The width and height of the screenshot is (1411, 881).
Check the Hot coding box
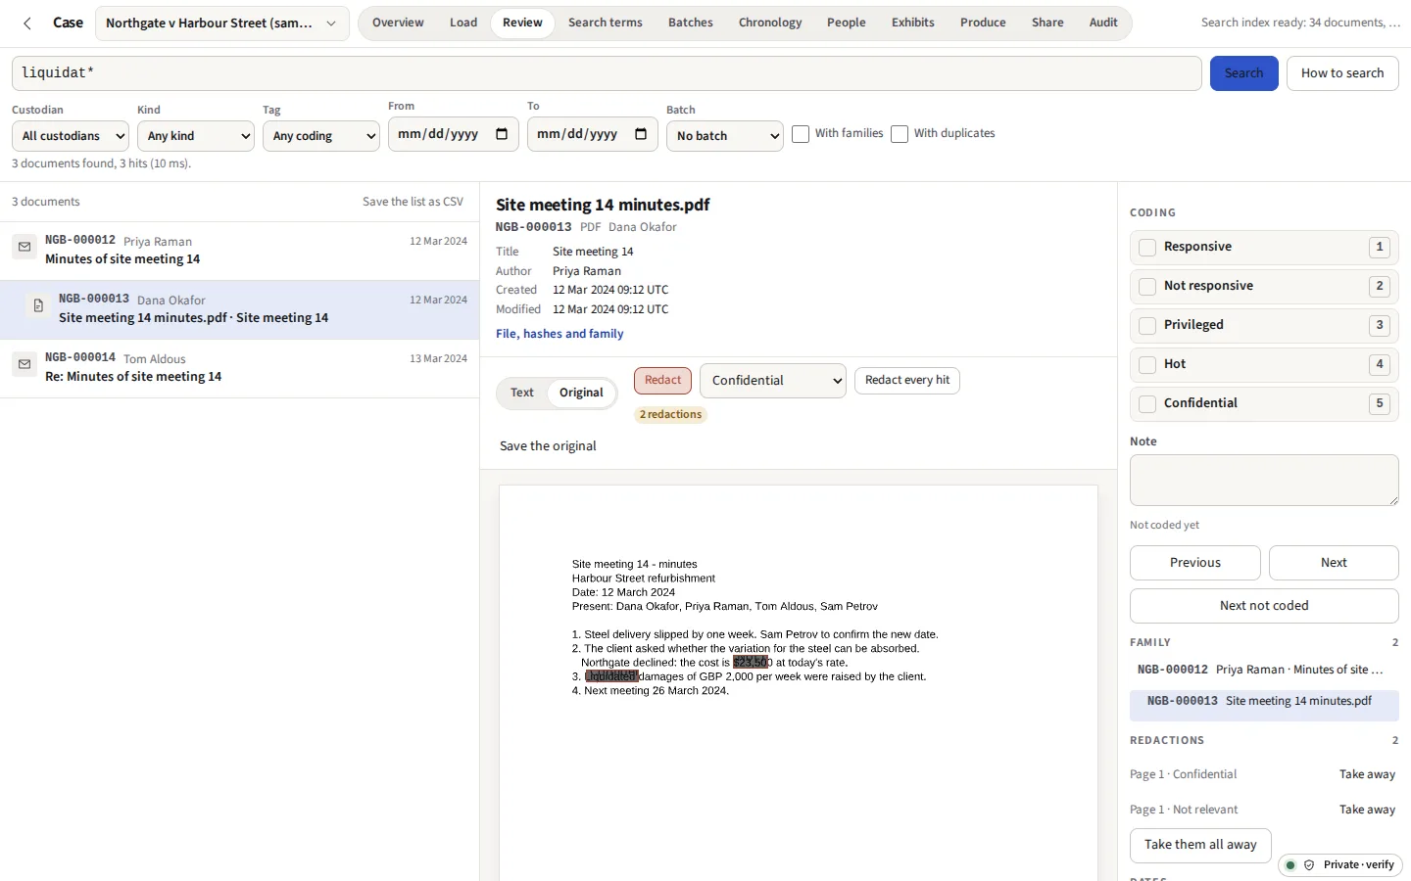click(1147, 364)
